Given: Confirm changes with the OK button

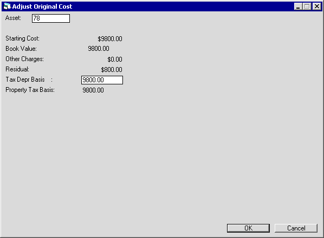Looking at the screenshot, I should pyautogui.click(x=248, y=228).
